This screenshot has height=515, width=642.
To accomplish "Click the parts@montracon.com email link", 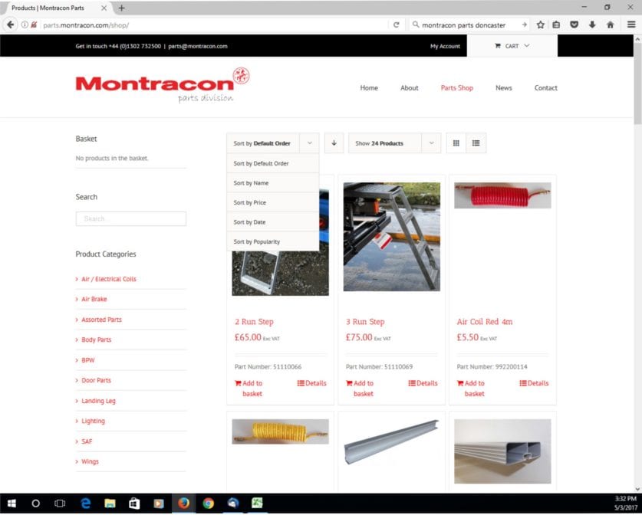I will click(198, 46).
